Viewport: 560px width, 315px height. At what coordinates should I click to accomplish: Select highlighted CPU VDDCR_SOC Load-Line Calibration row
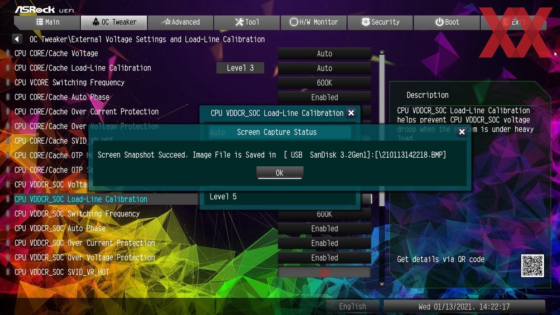coord(81,199)
